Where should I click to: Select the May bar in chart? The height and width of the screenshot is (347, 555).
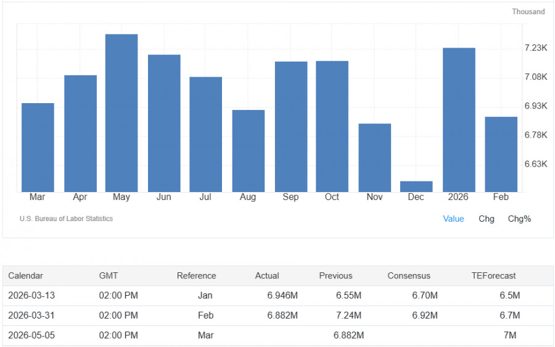121,113
